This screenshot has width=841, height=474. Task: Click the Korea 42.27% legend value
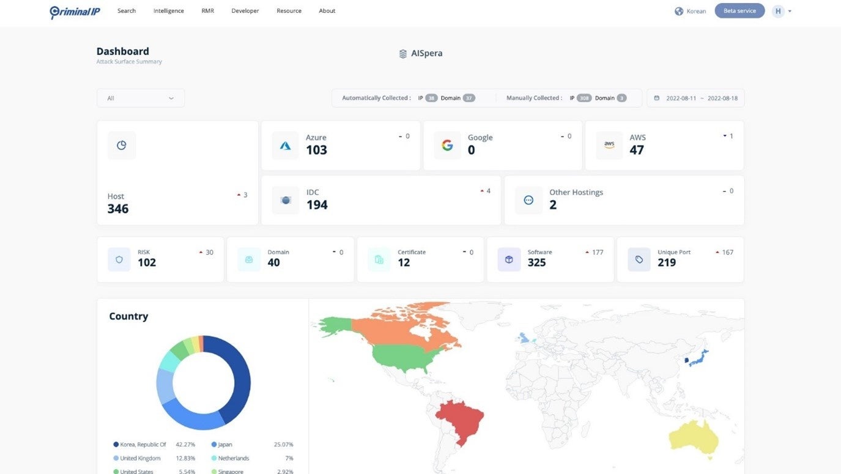point(186,445)
